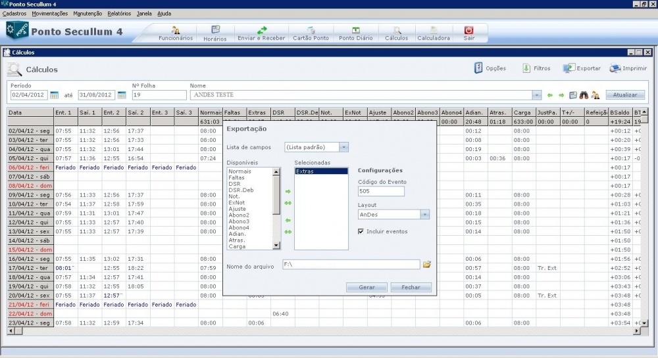Expand the Lista de campos dropdown
658x358 pixels.
coord(343,147)
